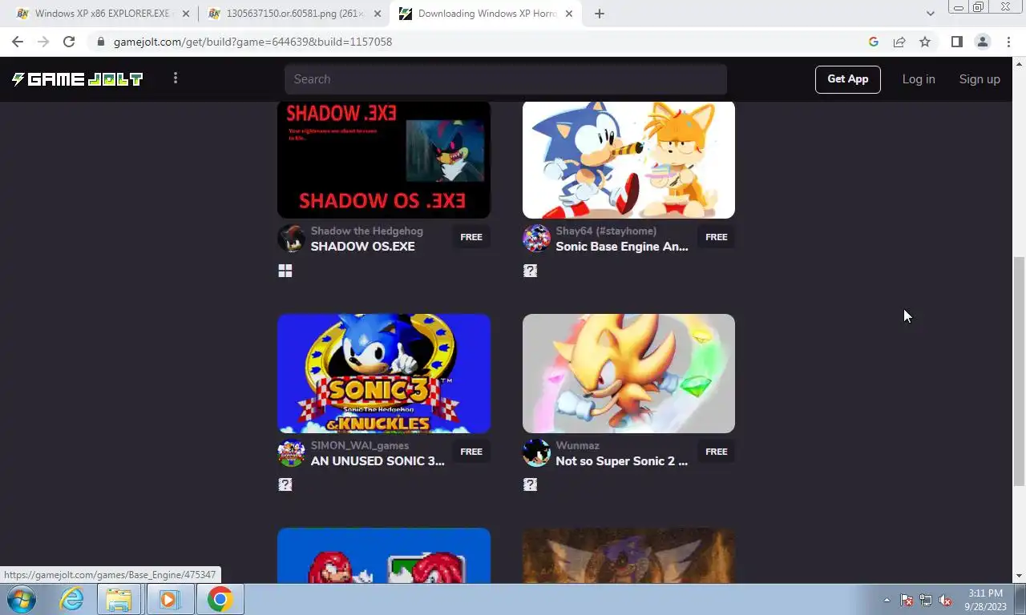Toggle the Chrome side panel
1026x615 pixels.
[x=957, y=42]
